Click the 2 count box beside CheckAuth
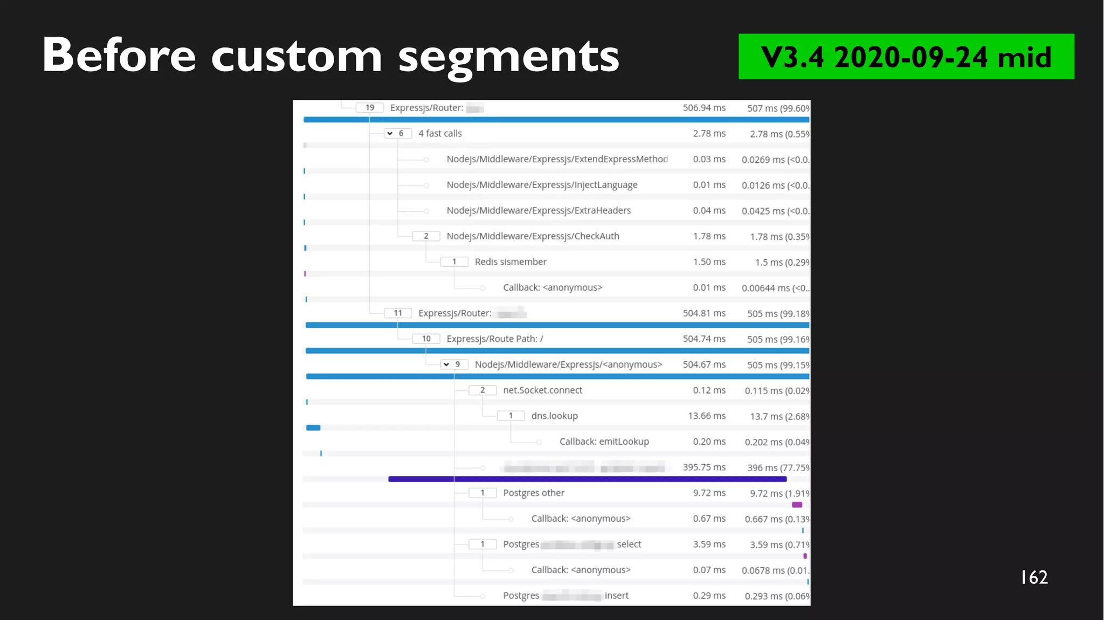The width and height of the screenshot is (1104, 620). tap(426, 236)
